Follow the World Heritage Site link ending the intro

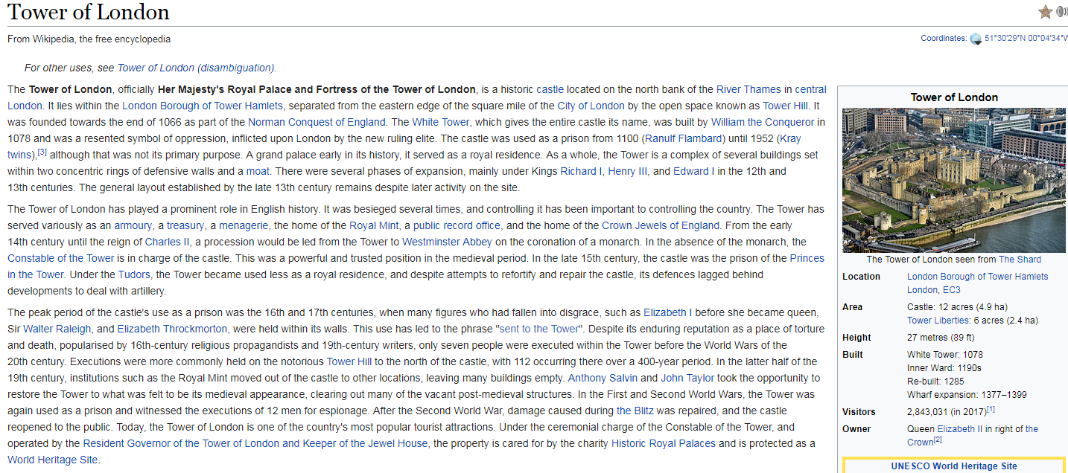tap(52, 460)
